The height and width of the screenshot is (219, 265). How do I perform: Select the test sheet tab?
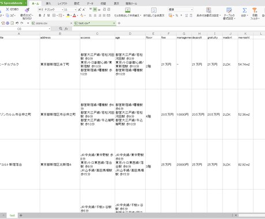[12, 216]
